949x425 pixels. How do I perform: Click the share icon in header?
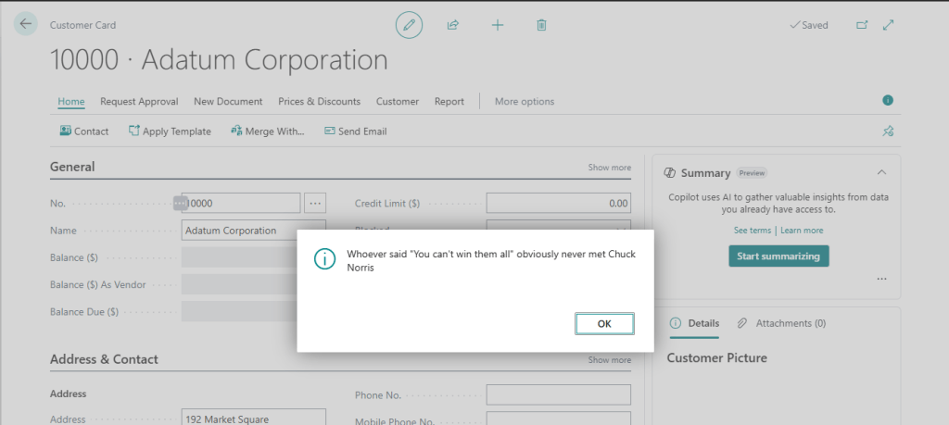(x=453, y=25)
